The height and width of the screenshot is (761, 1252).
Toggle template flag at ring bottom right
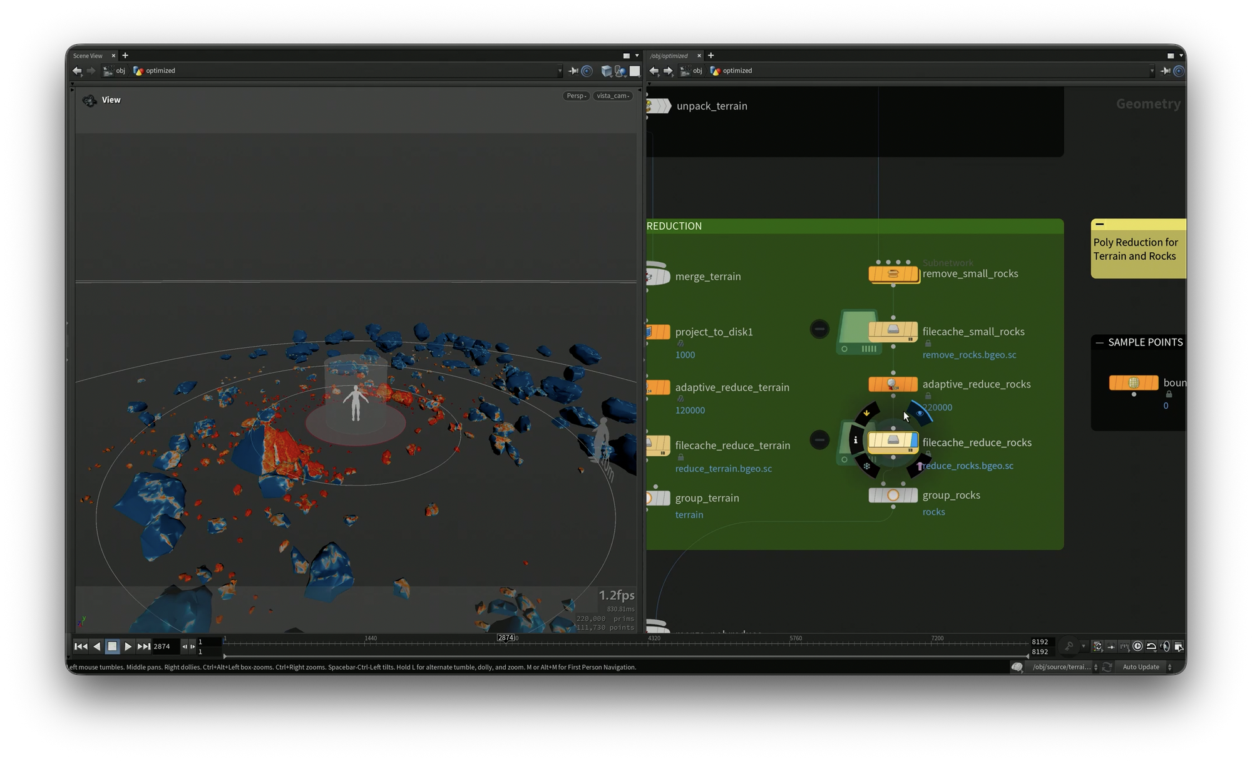pos(920,466)
